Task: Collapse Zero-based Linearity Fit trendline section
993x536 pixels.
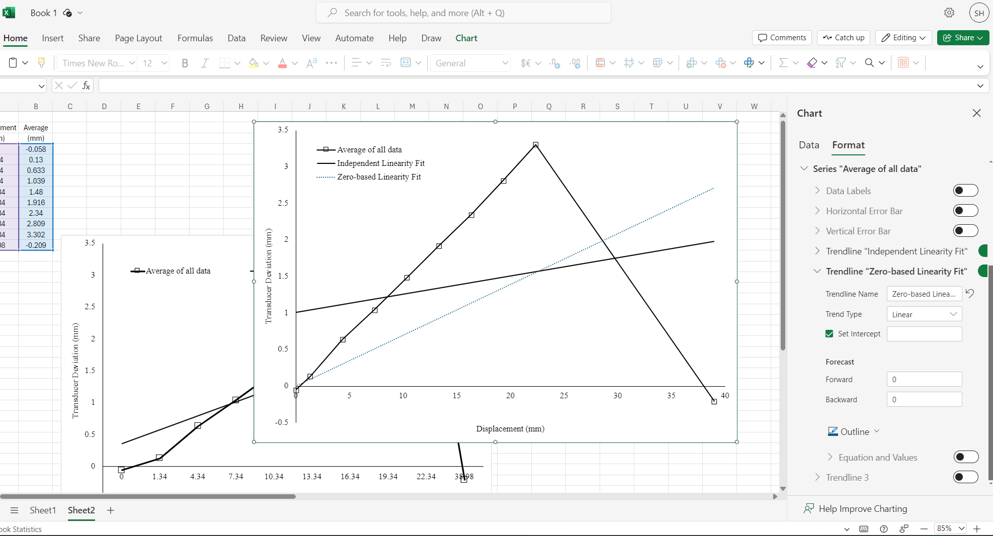Action: pos(817,271)
